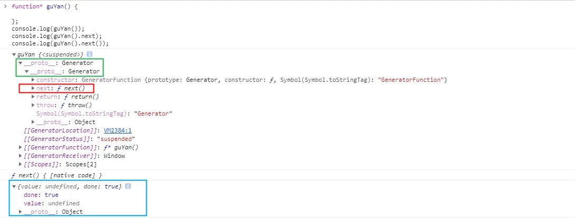Expand __proto__: Object in the result object

(x=20, y=212)
